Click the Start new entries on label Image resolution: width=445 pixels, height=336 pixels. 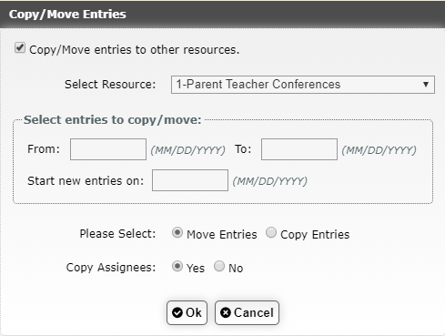point(86,181)
